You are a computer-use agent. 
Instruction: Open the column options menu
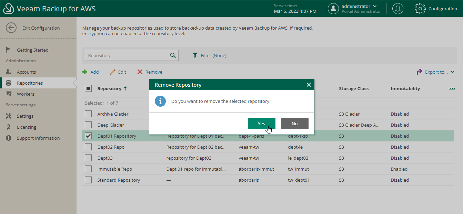[x=452, y=88]
